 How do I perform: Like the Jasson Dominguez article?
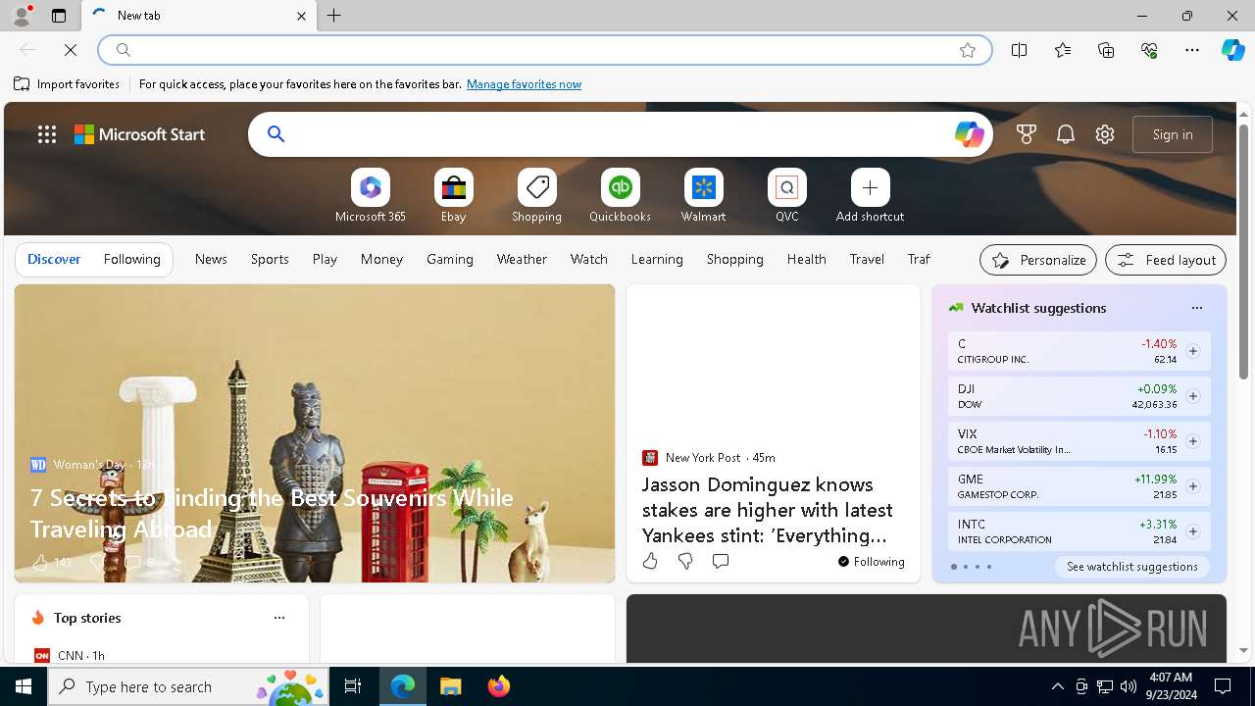[650, 561]
